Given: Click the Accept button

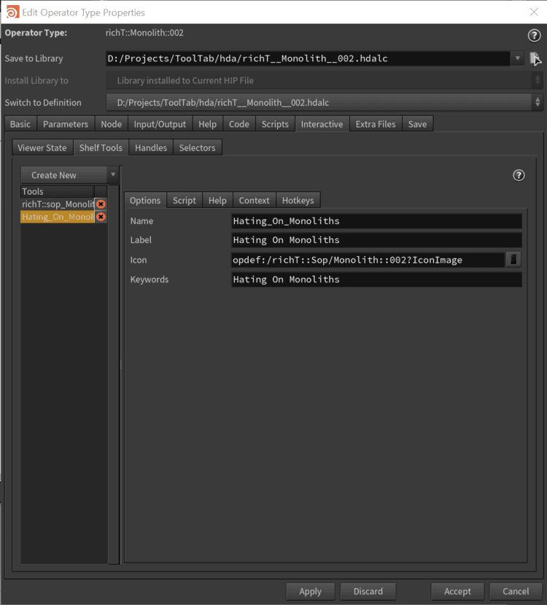Looking at the screenshot, I should click(x=457, y=591).
